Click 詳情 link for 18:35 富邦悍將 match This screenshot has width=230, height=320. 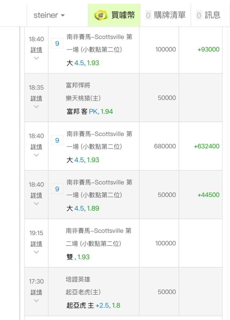point(36,98)
